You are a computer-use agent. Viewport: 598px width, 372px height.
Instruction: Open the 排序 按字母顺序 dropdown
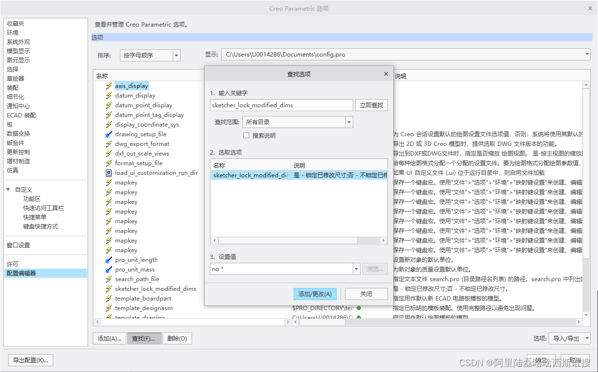click(x=177, y=56)
